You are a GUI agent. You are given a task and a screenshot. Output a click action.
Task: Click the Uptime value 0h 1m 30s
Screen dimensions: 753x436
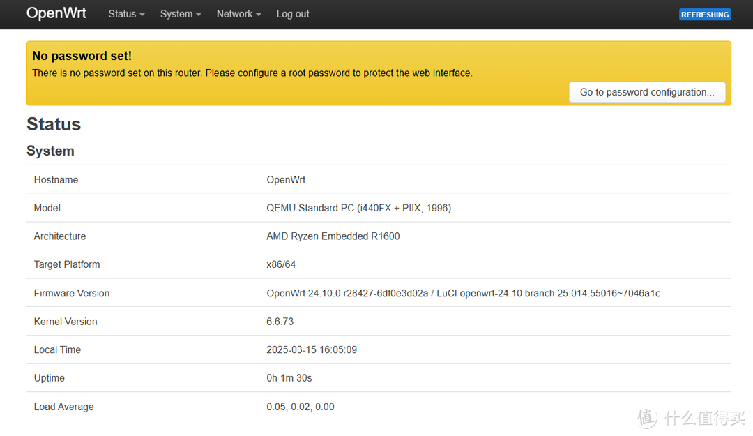coord(289,378)
